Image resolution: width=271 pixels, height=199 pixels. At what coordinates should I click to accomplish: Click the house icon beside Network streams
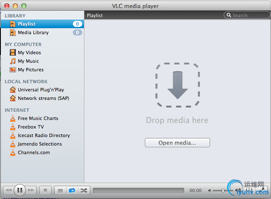click(x=13, y=98)
